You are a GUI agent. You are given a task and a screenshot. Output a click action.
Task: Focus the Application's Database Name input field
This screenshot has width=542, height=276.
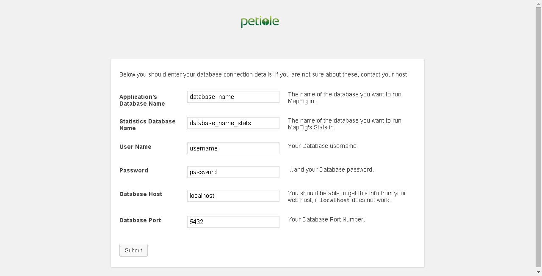(233, 97)
